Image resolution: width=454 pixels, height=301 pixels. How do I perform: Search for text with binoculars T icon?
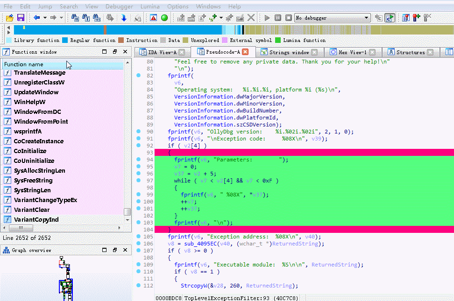pos(86,18)
